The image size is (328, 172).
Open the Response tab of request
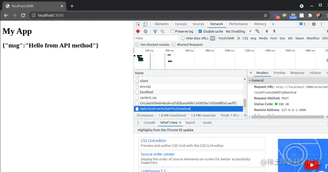[297, 73]
